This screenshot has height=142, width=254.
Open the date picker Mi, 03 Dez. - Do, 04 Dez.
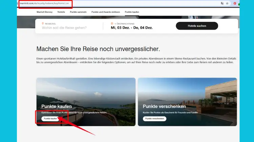[132, 28]
